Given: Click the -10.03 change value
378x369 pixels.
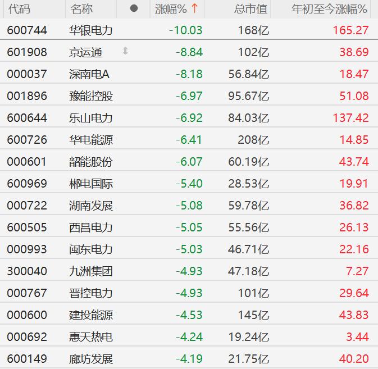Looking at the screenshot, I should tap(185, 30).
